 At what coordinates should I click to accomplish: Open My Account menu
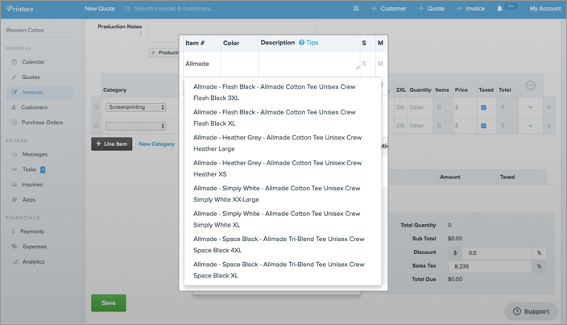click(x=545, y=8)
